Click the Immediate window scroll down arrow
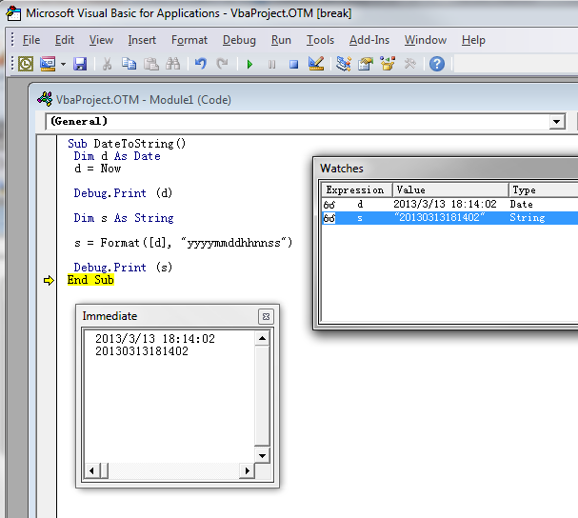Screen dimensions: 578x518 262,456
